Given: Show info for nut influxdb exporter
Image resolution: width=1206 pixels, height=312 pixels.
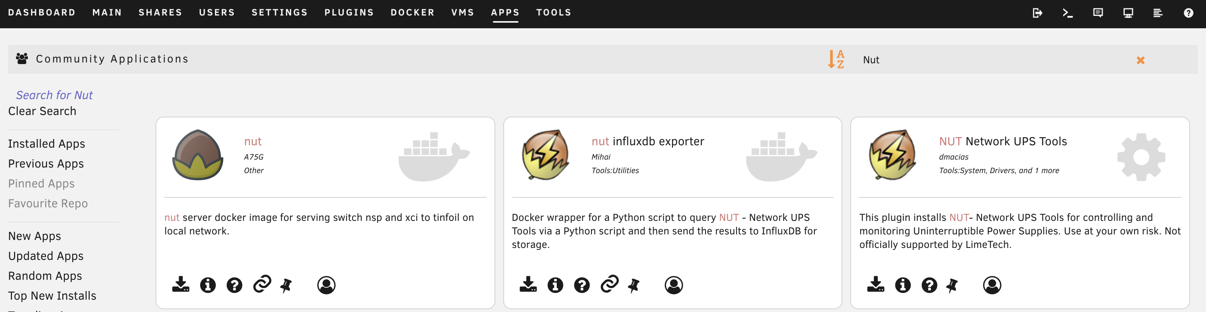Looking at the screenshot, I should pos(555,285).
